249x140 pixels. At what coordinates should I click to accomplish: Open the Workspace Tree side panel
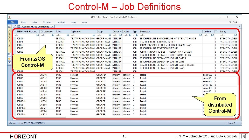[x=9, y=38]
